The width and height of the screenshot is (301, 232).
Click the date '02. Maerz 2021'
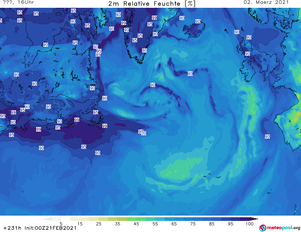click(266, 2)
